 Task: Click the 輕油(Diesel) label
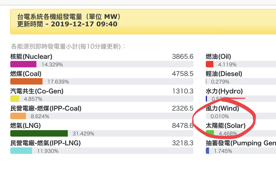point(224,74)
